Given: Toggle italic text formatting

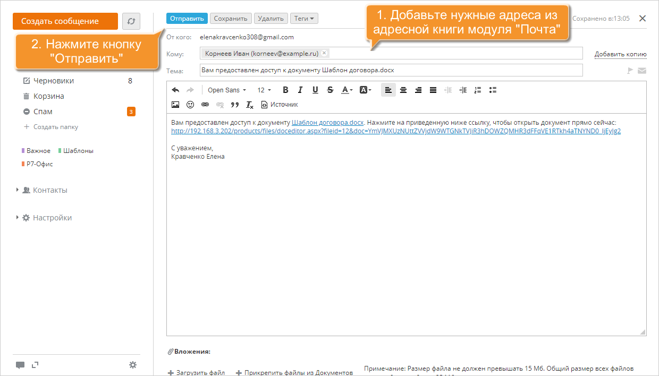Looking at the screenshot, I should pyautogui.click(x=300, y=90).
